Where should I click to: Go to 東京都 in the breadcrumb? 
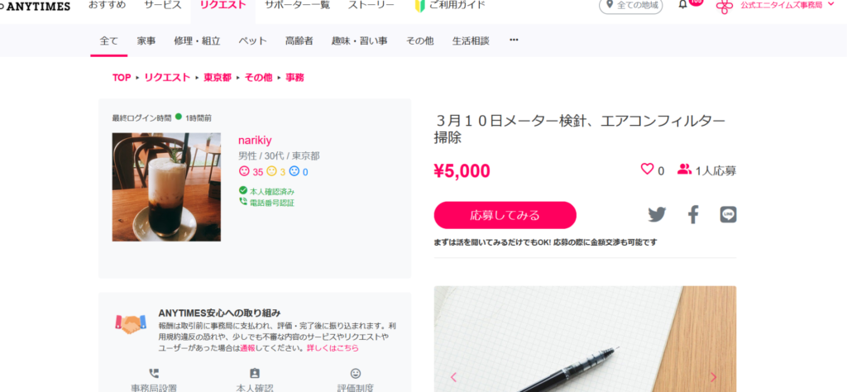click(218, 77)
